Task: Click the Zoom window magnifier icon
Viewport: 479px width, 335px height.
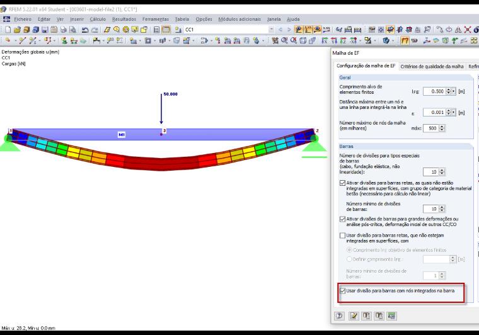Action: [x=284, y=40]
